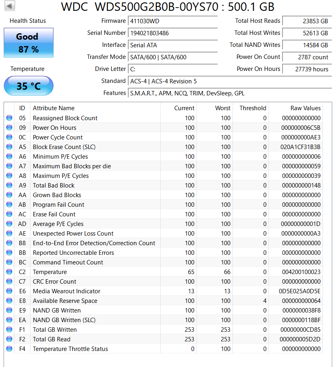Select the Power On Count value 2787 count
Viewport: 335px width, 367px height.
pyautogui.click(x=307, y=57)
